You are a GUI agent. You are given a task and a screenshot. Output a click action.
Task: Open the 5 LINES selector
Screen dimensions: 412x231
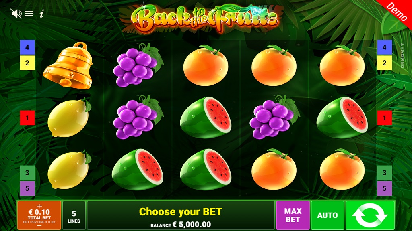(74, 215)
